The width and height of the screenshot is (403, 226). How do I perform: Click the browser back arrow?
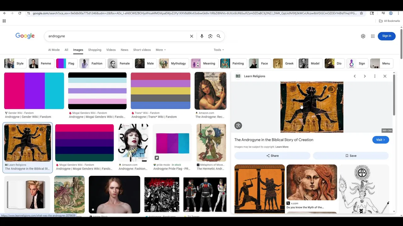click(4, 13)
